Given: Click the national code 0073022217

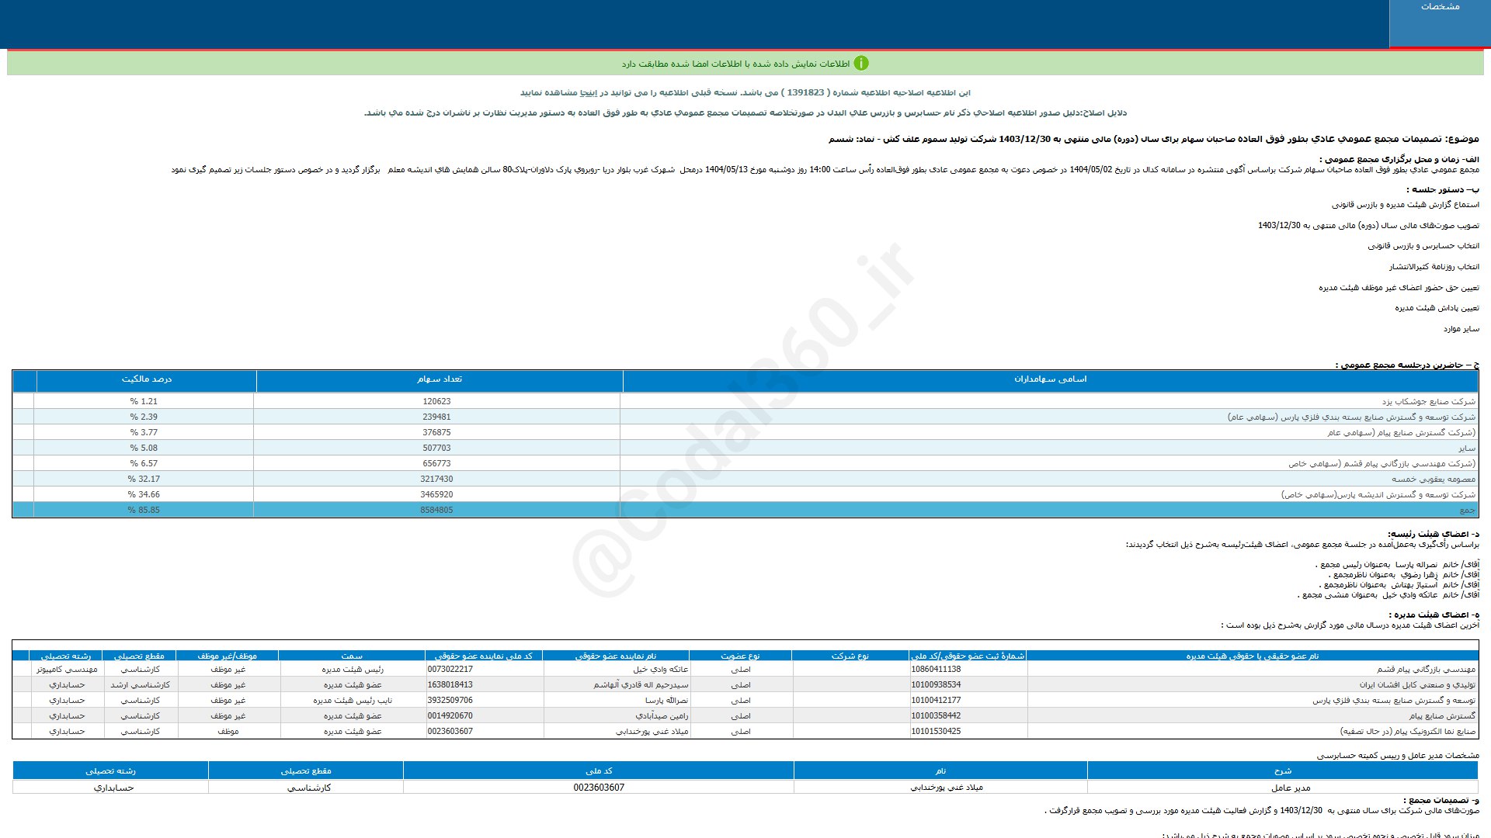Looking at the screenshot, I should tap(450, 670).
